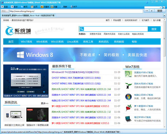Click the blue mascot icon in the title bar
Screen dimensions: 167x134
(147, 3)
